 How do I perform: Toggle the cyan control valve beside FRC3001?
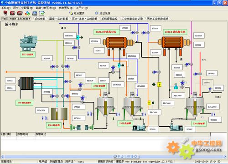(78, 37)
